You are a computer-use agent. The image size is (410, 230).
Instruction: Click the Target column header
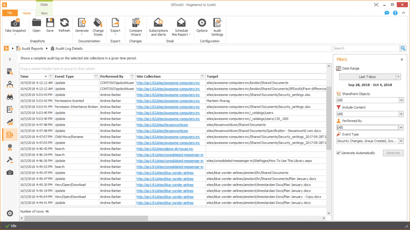click(x=266, y=76)
